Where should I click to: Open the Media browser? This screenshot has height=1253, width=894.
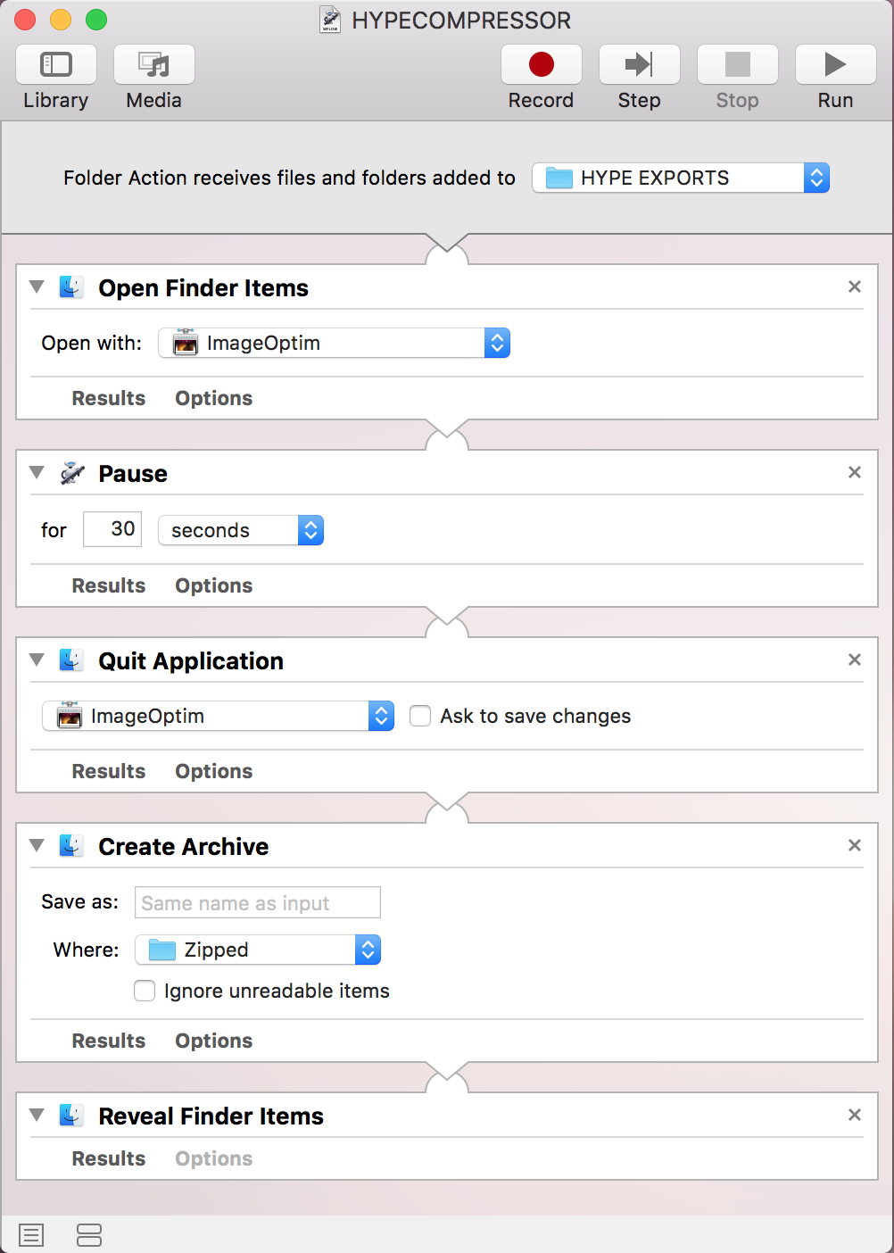click(x=153, y=64)
